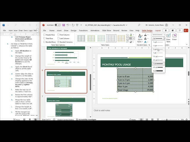Enable the First Column checkbox

tap(58, 35)
